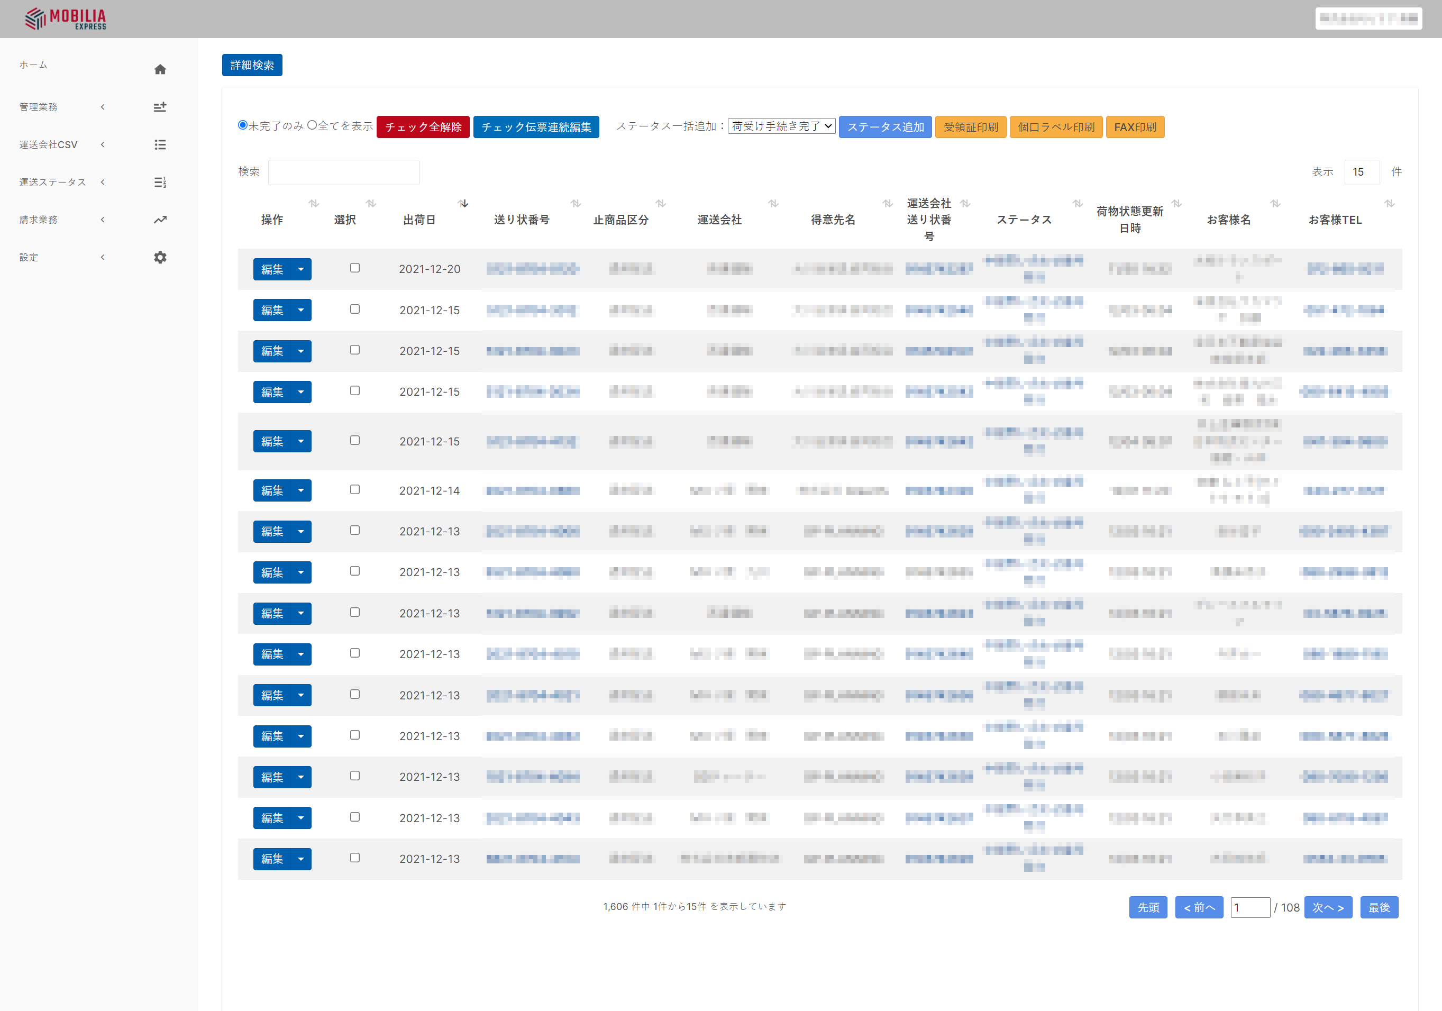Click the home icon in sidebar
Viewport: 1442px width, 1011px height.
pos(160,69)
